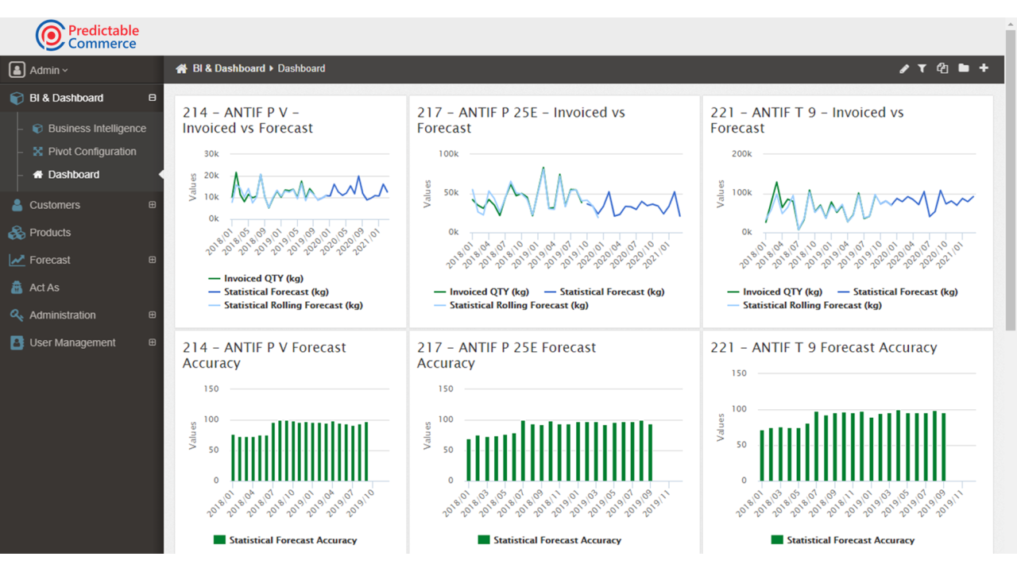Toggle Statistical Forecast legend in 214 chart

point(269,292)
